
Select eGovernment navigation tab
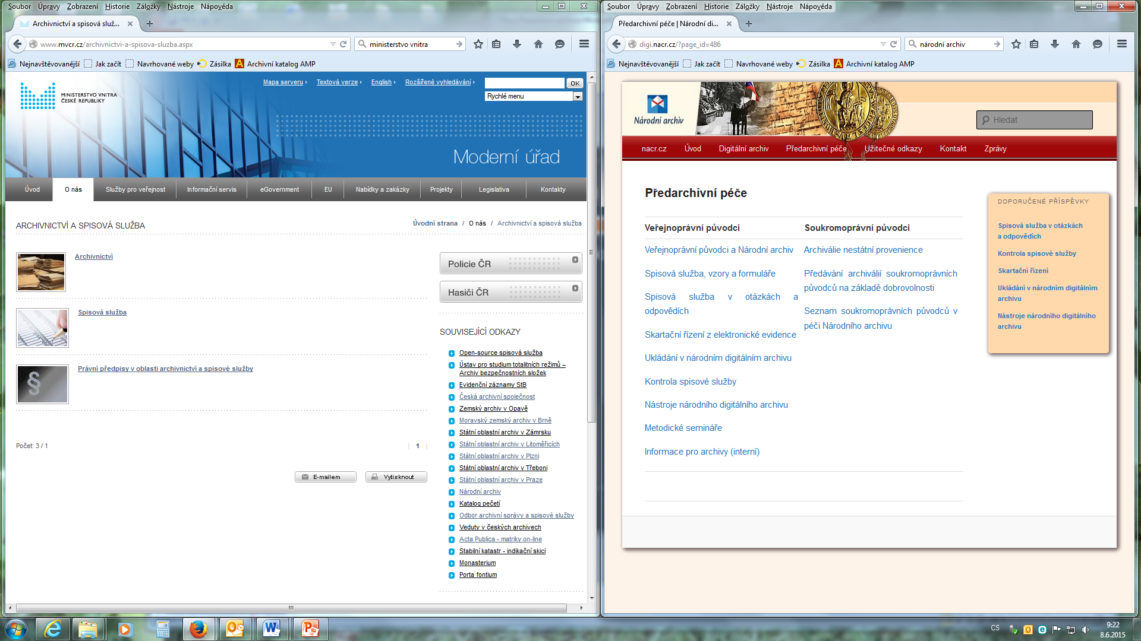(x=279, y=189)
